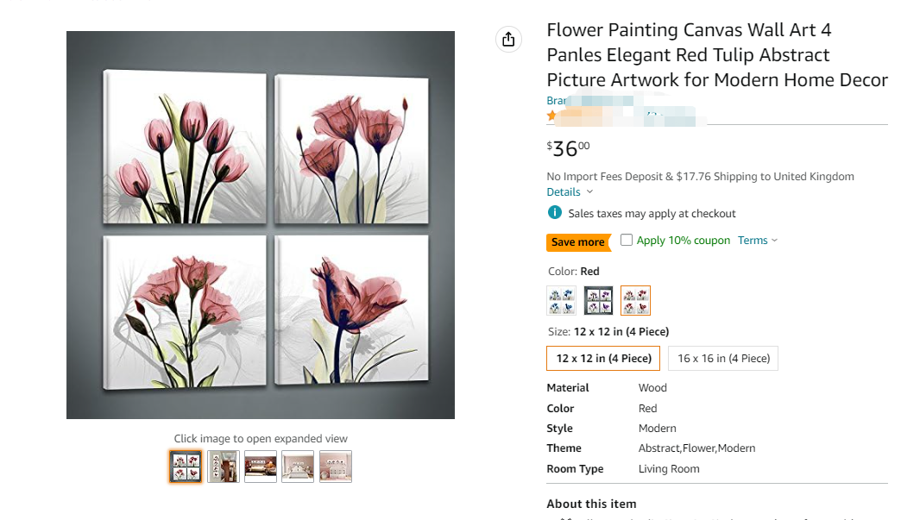Click the blue info circle icon
901x520 pixels.
[555, 213]
